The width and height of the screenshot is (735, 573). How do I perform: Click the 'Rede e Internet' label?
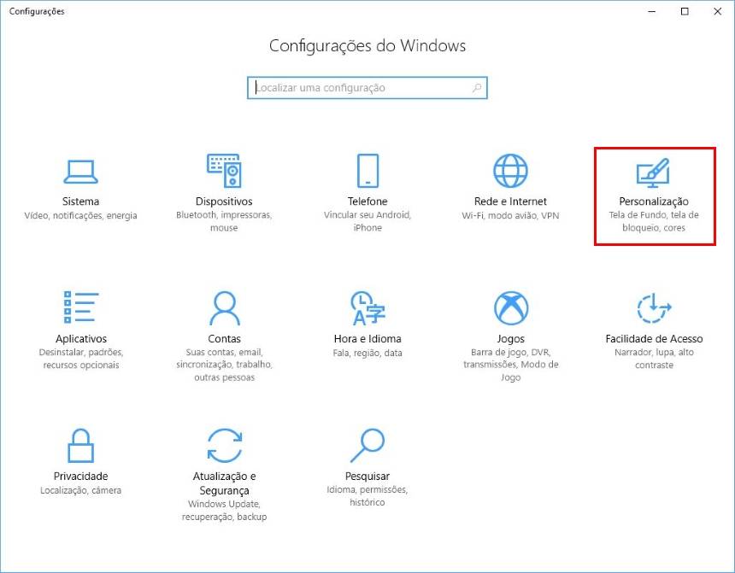[510, 202]
